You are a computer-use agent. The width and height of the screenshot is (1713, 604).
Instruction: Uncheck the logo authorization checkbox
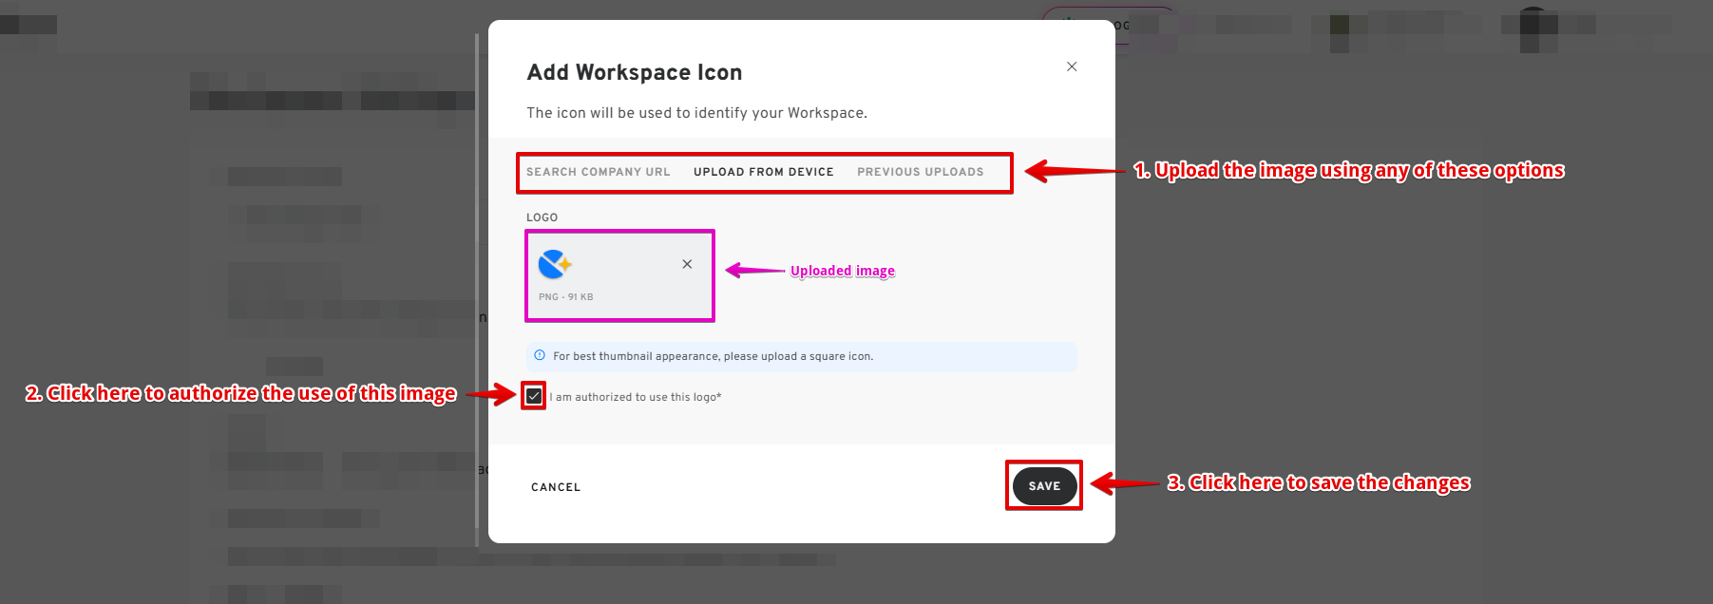pos(534,396)
